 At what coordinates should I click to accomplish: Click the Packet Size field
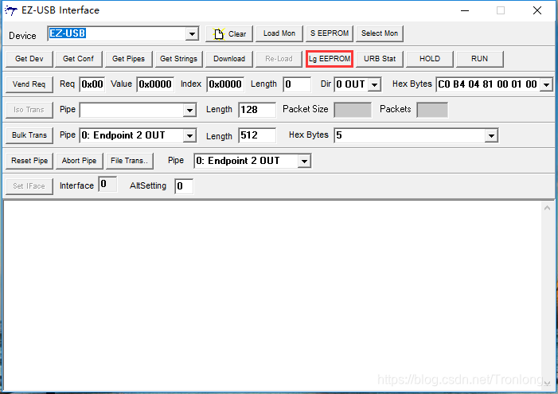point(353,110)
